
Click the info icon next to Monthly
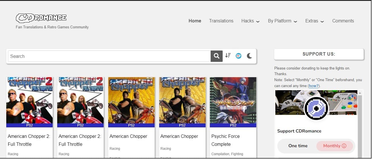[344, 146]
